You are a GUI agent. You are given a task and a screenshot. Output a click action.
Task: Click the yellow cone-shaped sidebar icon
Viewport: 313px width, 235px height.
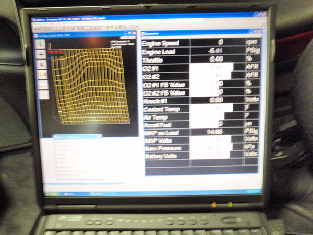pos(43,75)
